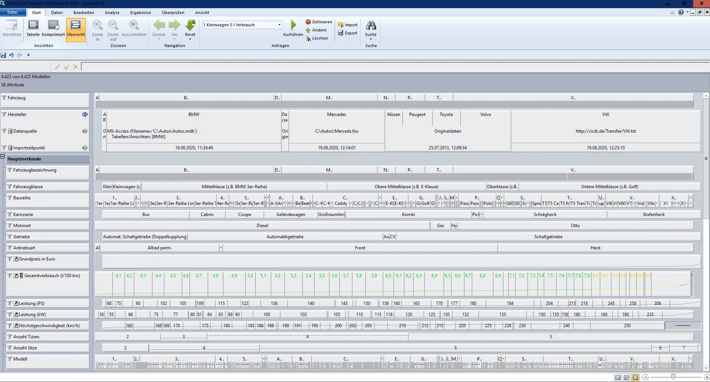710x382 pixels.
Task: Open the Datei menu
Action: click(13, 13)
